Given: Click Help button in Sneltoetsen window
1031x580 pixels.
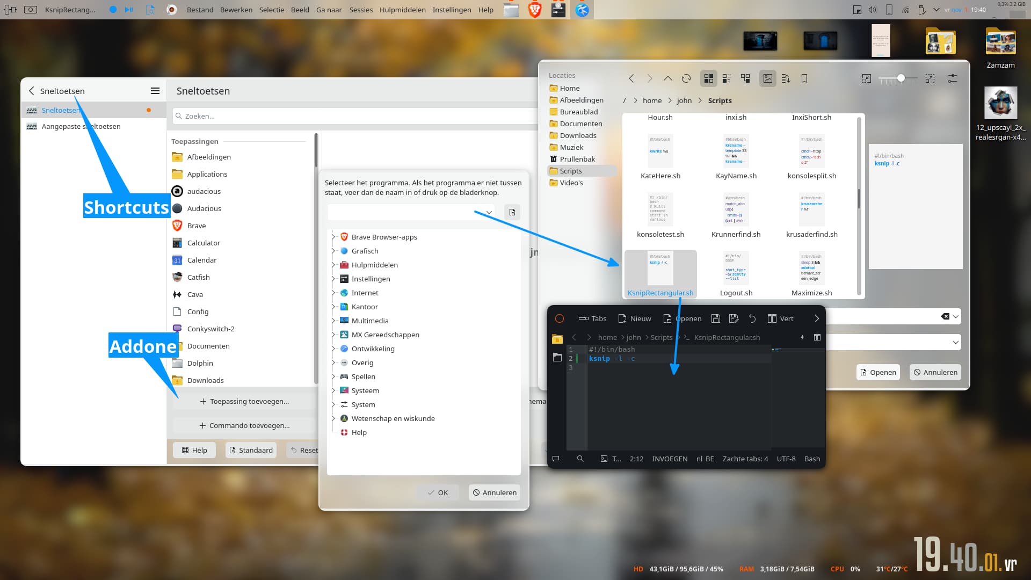Looking at the screenshot, I should [194, 450].
